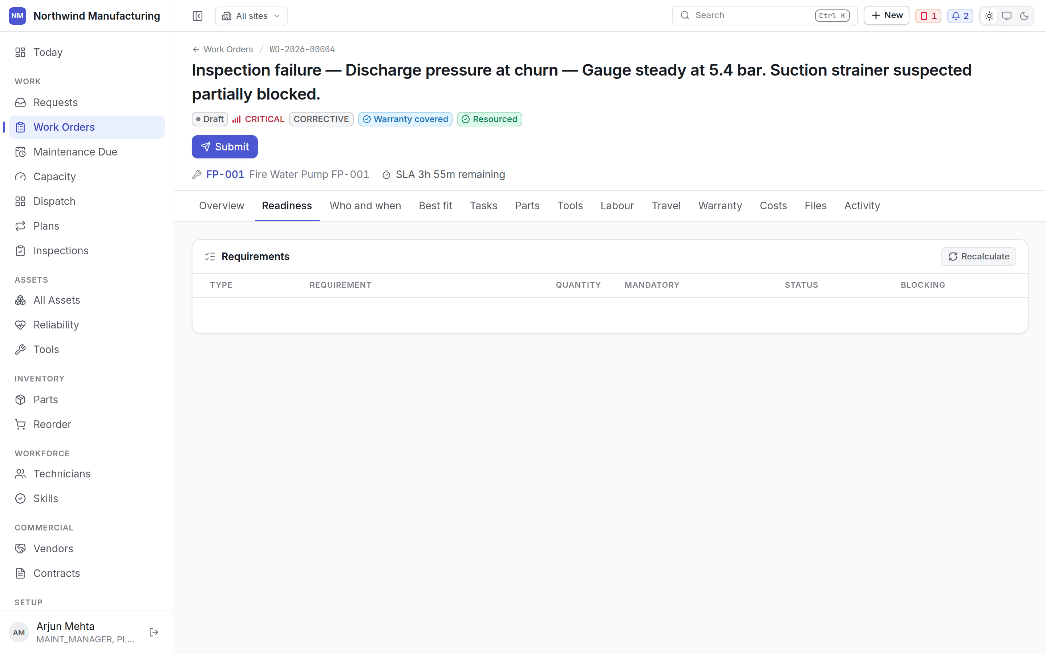Click the AM user avatar
Screen dimensions: 1046x654
point(19,632)
